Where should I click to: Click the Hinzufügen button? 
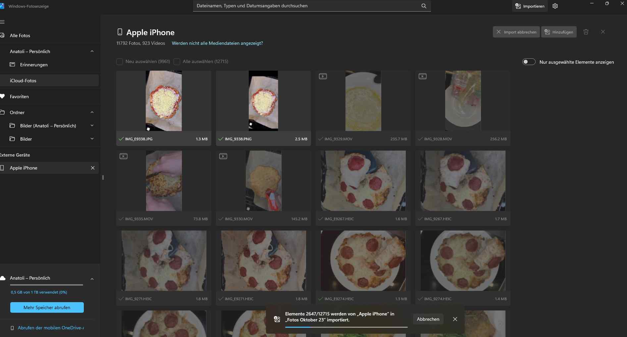click(559, 32)
